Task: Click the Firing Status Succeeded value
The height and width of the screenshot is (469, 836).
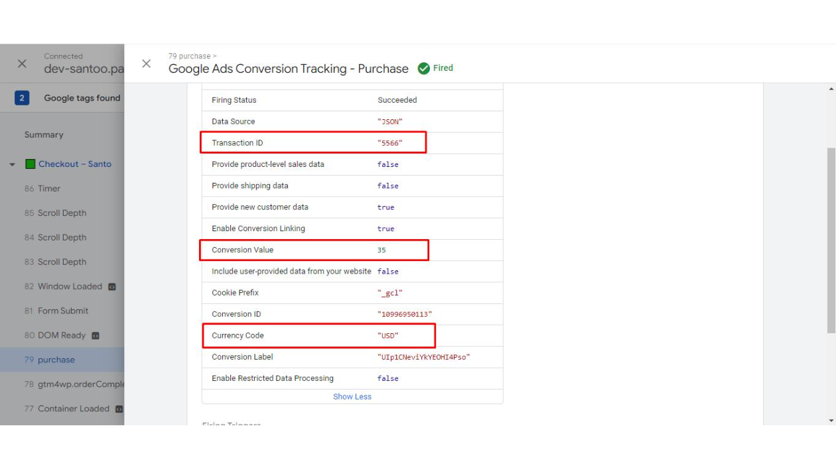Action: 397,100
